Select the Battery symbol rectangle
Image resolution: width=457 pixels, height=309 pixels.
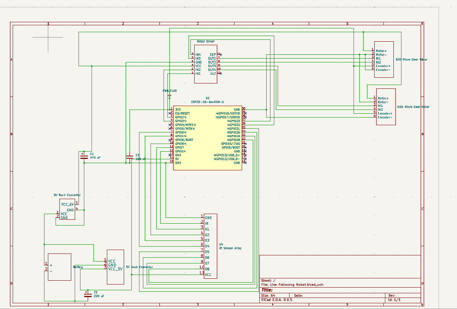[x=59, y=267]
